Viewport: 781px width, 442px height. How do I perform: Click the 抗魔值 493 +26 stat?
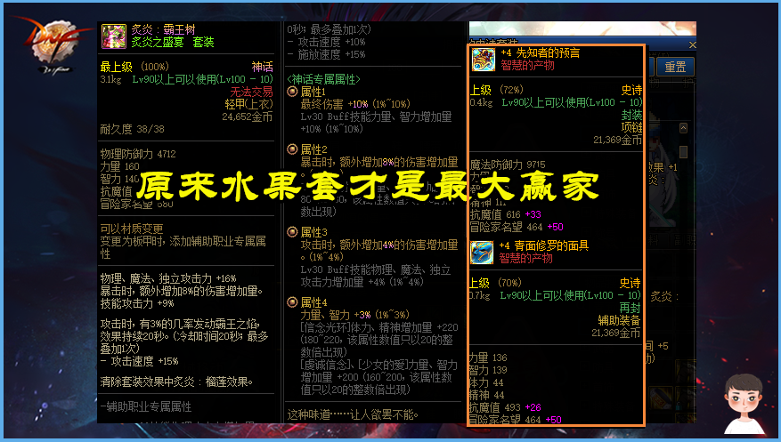[505, 407]
